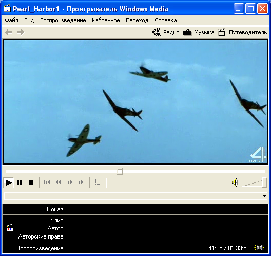Skip to next track icon

point(81,182)
